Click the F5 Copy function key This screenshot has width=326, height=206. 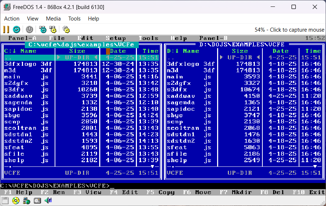161,192
